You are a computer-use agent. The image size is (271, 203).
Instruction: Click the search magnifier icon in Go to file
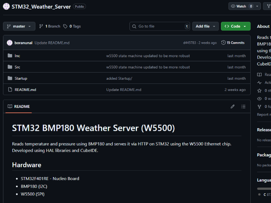click(x=134, y=26)
